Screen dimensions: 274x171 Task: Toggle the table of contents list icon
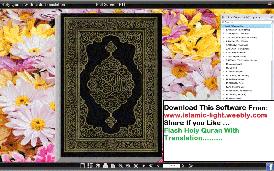pos(90,166)
